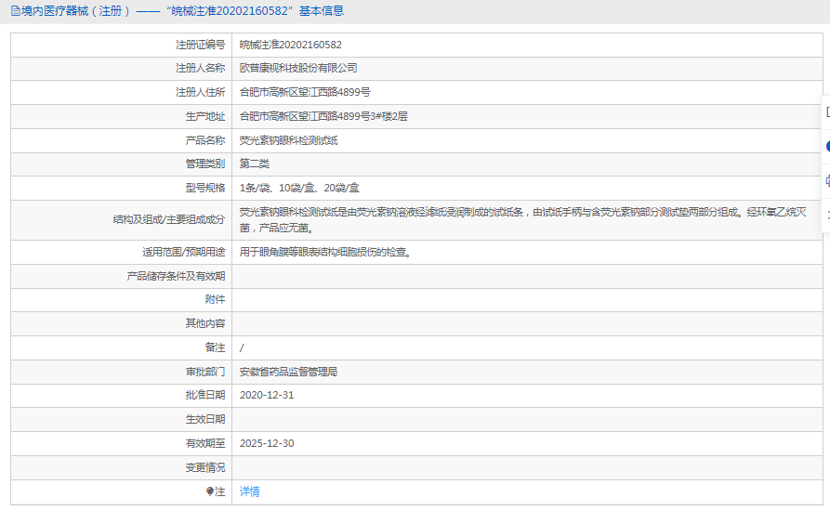This screenshot has width=830, height=511.
Task: Click the model specification 1条/袋、10袋/盒、20袋/盒
Action: tap(299, 188)
